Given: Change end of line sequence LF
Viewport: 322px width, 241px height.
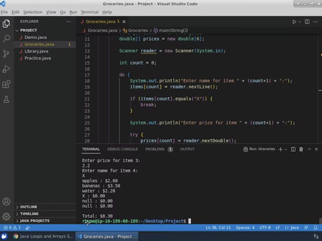Looking at the screenshot, I should [277, 228].
